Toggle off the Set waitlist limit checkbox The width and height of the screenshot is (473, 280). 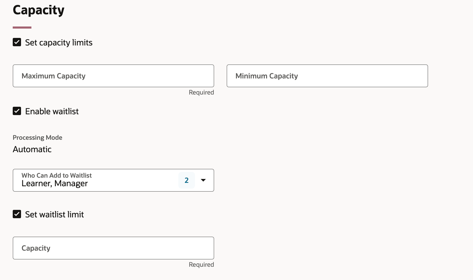(17, 214)
